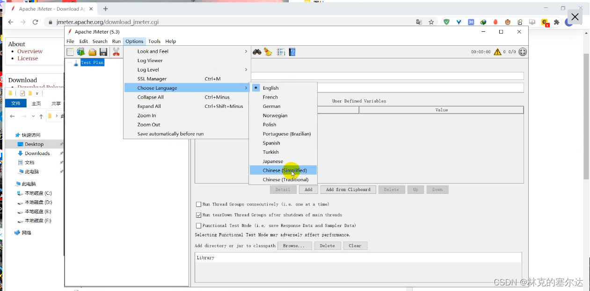Click the Templates toolbar icon in JMeter

pyautogui.click(x=81, y=52)
